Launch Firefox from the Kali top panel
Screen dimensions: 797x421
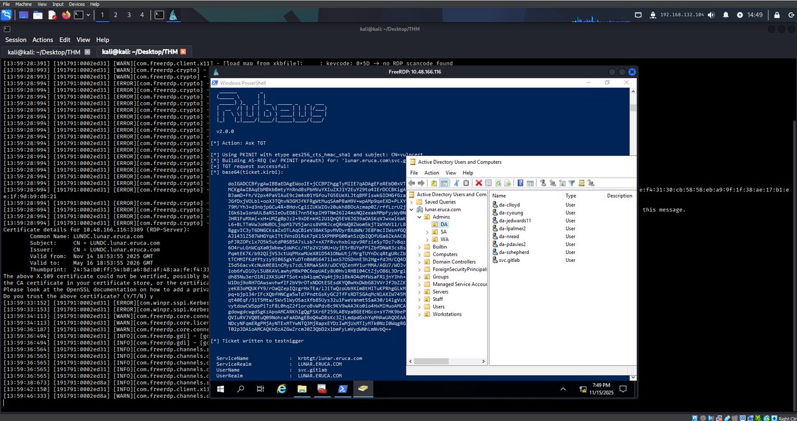pyautogui.click(x=65, y=15)
